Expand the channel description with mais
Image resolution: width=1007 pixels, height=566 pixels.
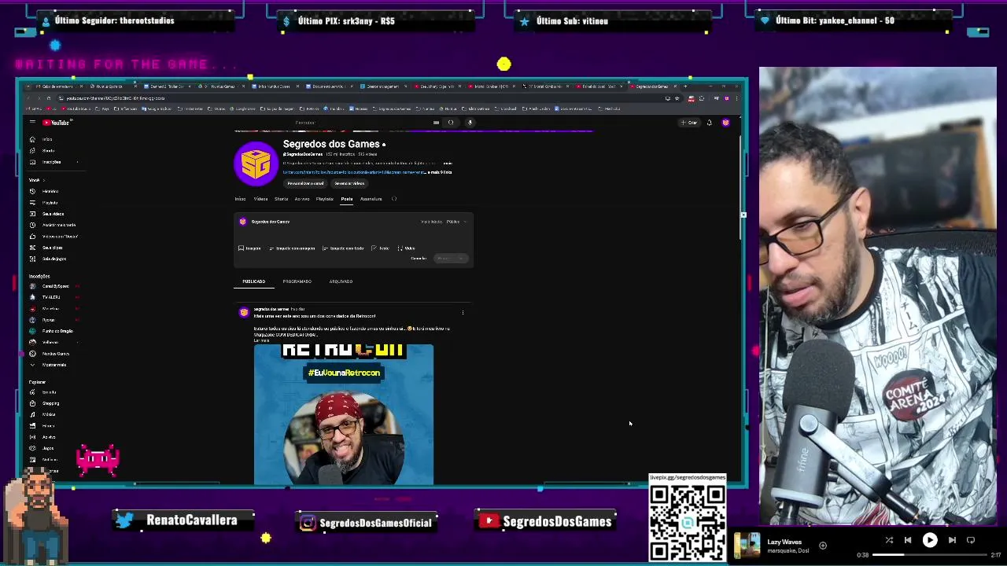pyautogui.click(x=448, y=163)
